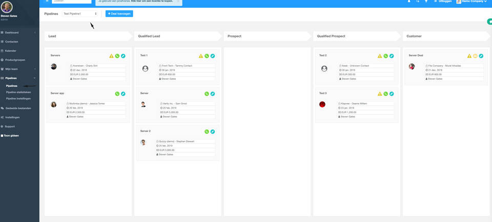
Task: Click the green phone icon on Servers deal
Action: point(117,56)
